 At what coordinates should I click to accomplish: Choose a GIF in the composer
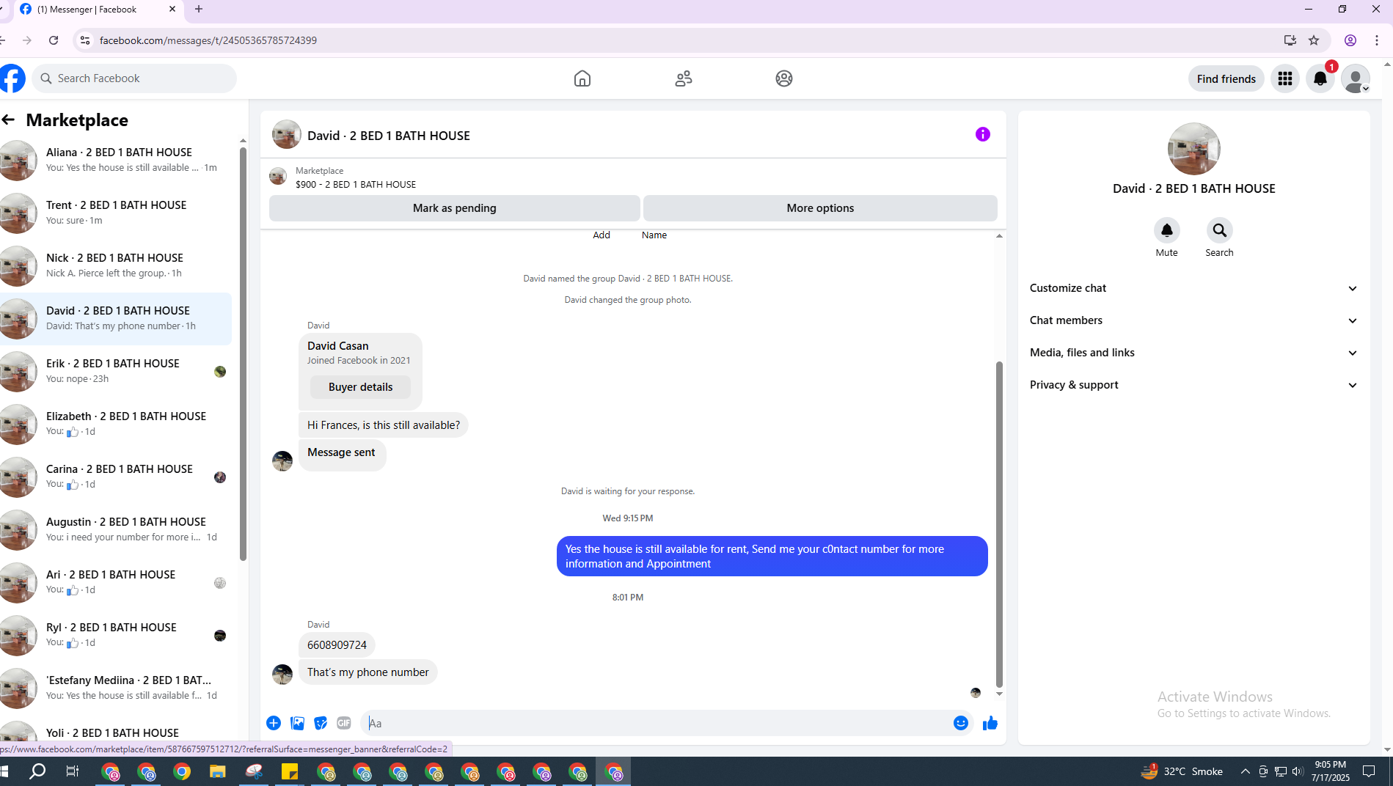pyautogui.click(x=344, y=723)
